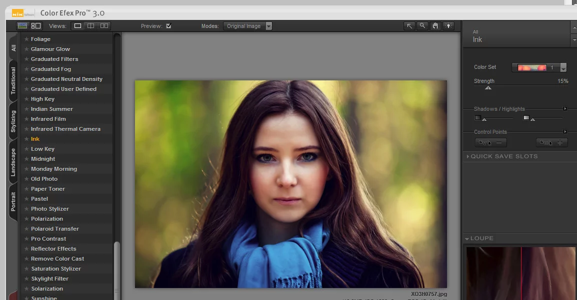Click the add control point button

(551, 143)
